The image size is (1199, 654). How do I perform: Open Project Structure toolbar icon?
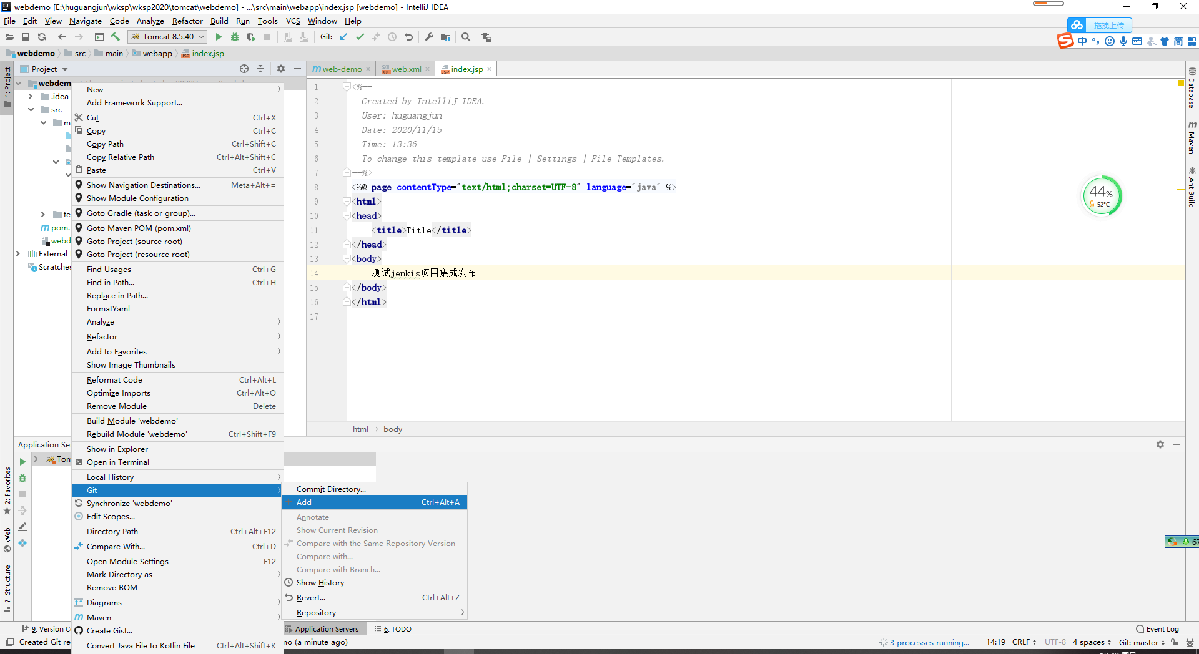(445, 37)
